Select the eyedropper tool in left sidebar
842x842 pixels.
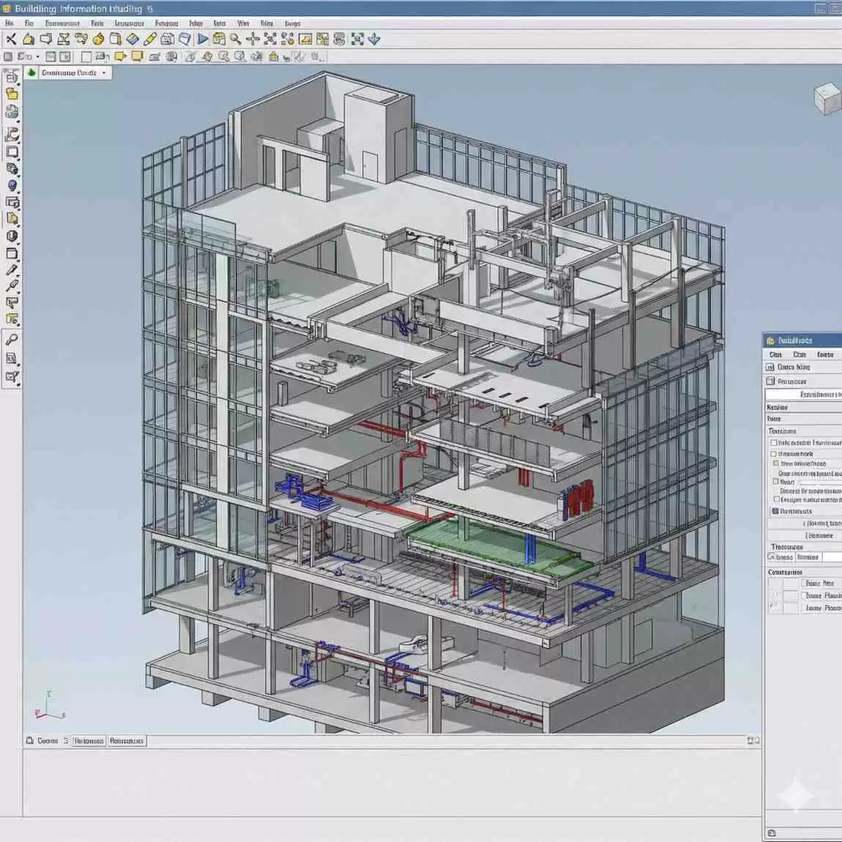click(12, 270)
